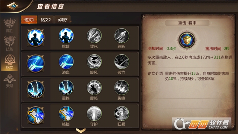Choose the 狂暴 rune icon
The height and width of the screenshot is (134, 238).
click(122, 113)
